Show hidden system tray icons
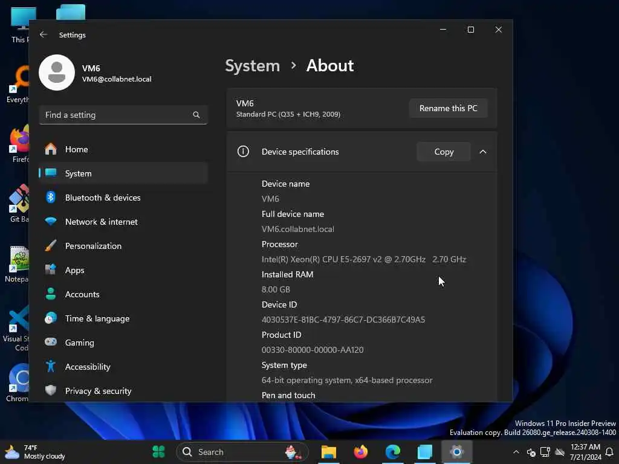Image resolution: width=619 pixels, height=464 pixels. tap(516, 452)
